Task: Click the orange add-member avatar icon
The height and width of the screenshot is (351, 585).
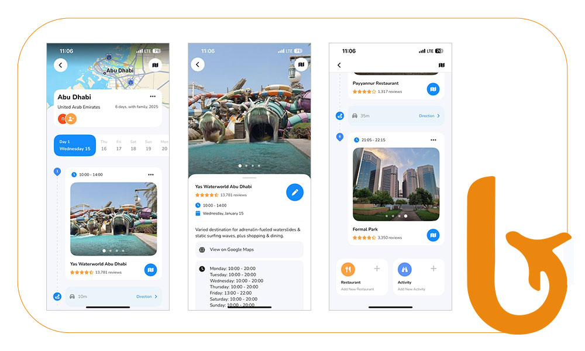Action: tap(71, 119)
